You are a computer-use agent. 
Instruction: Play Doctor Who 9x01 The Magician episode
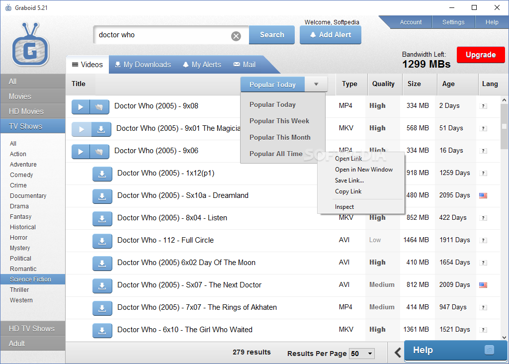(82, 129)
